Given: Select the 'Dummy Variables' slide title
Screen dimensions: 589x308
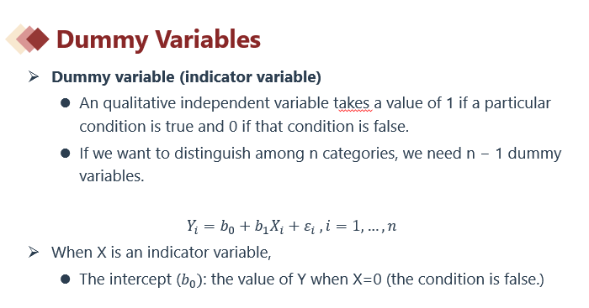Looking at the screenshot, I should 158,39.
